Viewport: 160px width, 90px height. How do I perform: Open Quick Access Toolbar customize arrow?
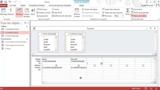pos(20,2)
